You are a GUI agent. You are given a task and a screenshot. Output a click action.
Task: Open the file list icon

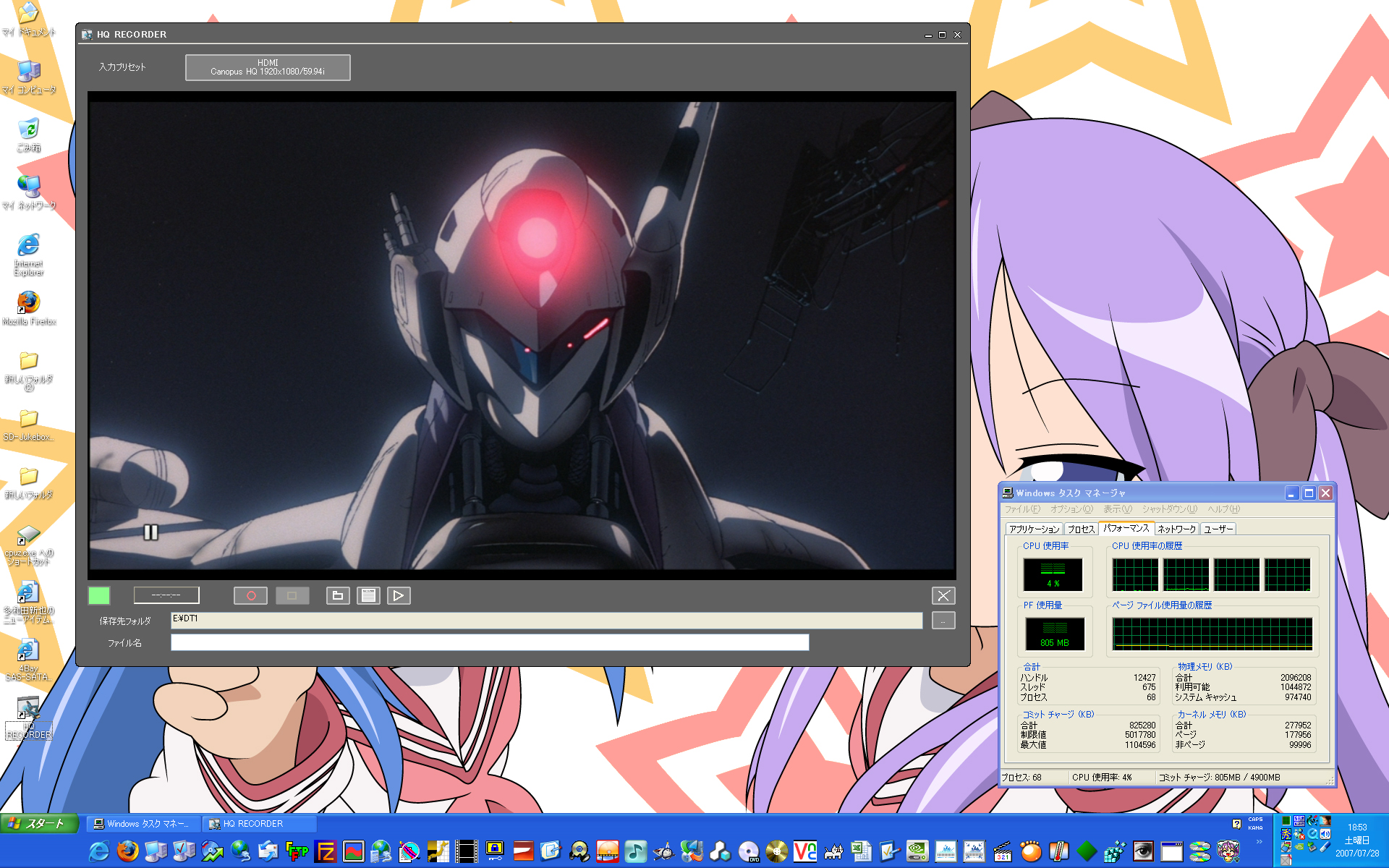368,595
